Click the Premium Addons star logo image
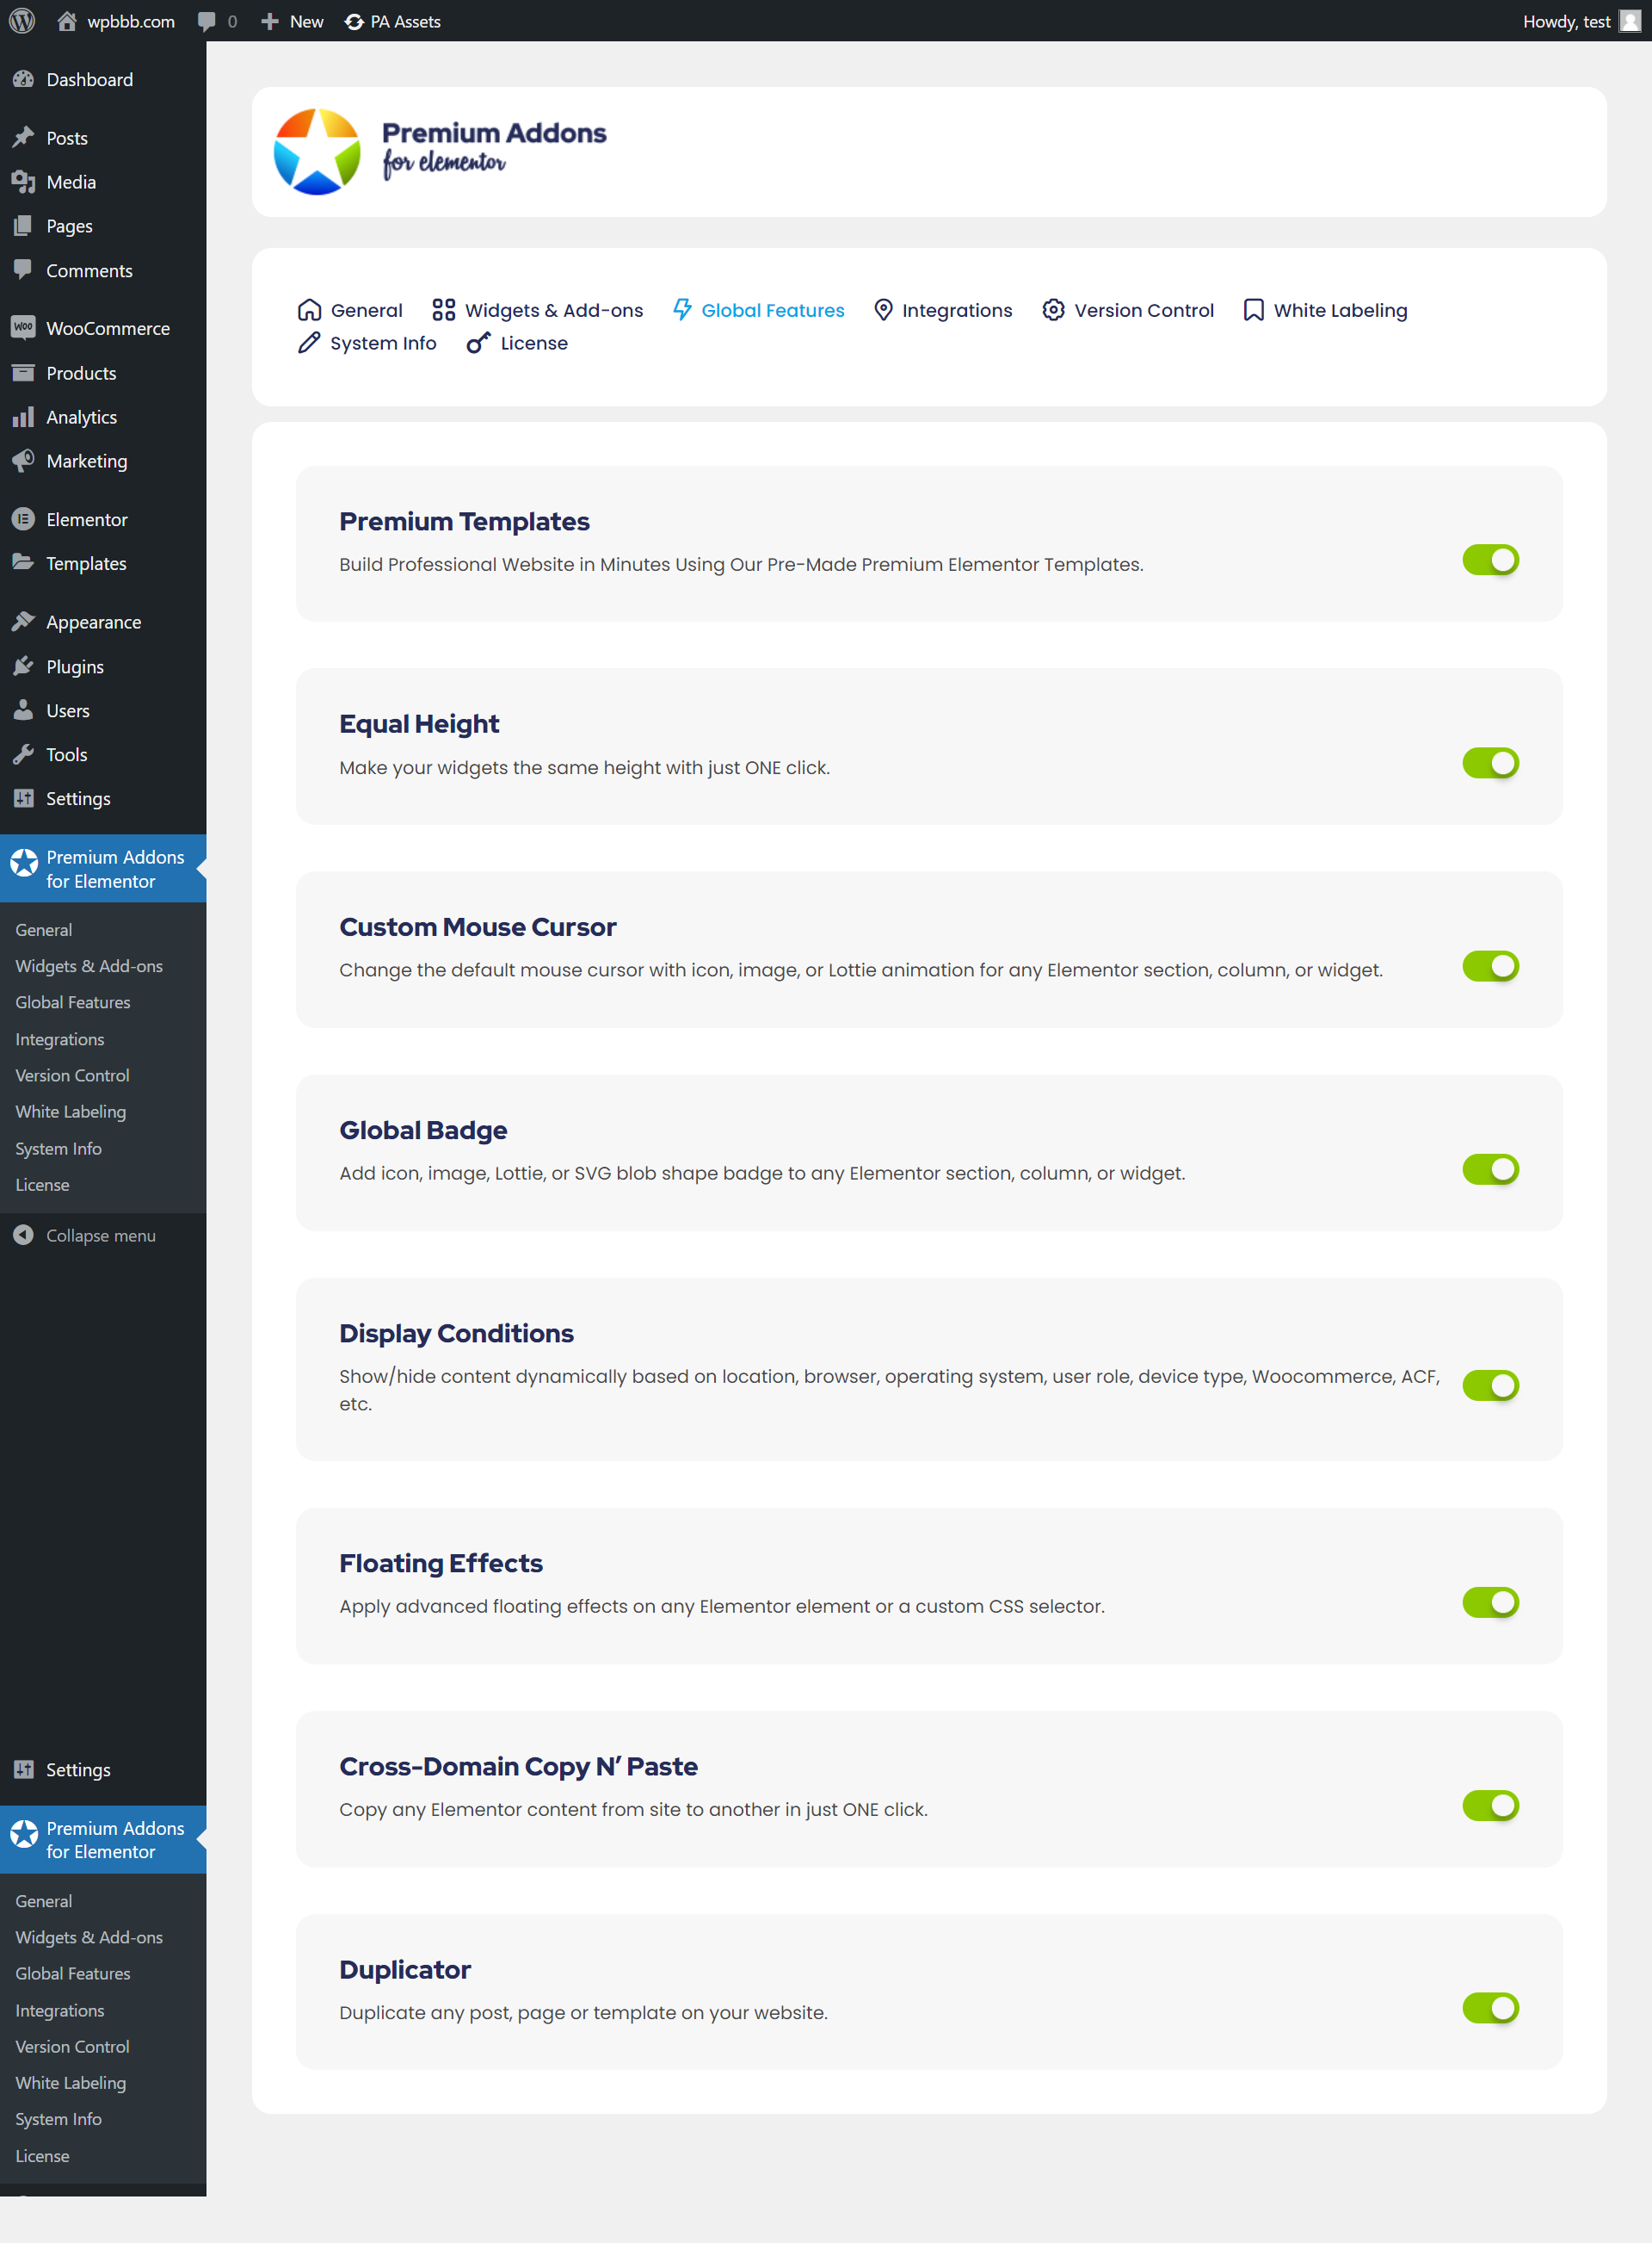The image size is (1652, 2243). 318,152
